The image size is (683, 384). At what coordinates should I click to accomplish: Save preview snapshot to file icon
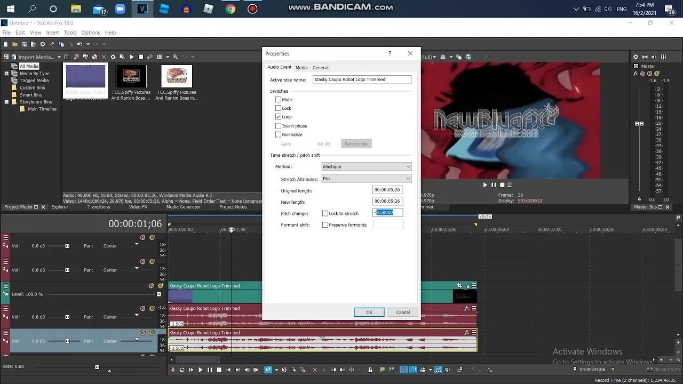468,57
